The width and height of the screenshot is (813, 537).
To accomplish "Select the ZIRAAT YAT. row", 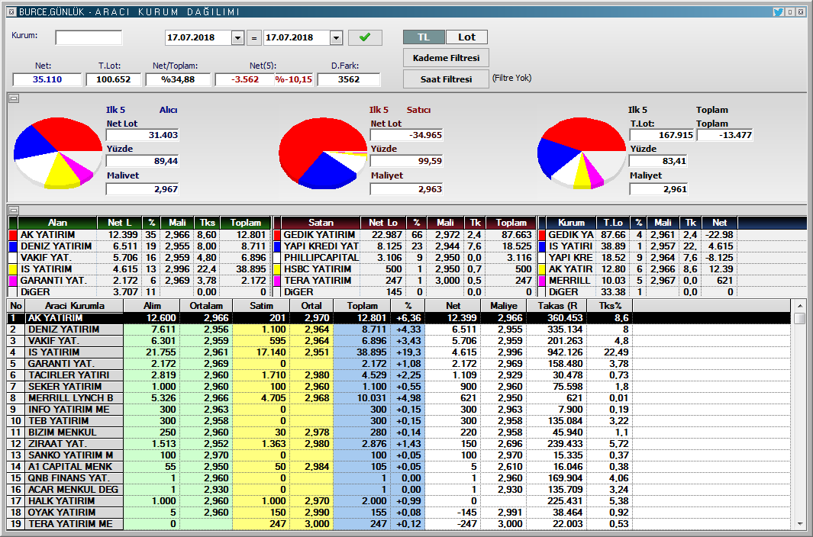I will point(399,444).
